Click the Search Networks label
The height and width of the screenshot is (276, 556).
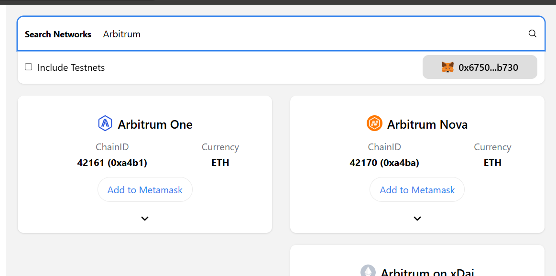coord(58,34)
